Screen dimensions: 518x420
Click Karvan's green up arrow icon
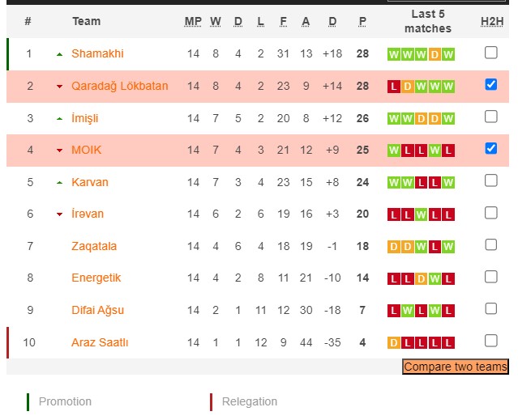[59, 183]
